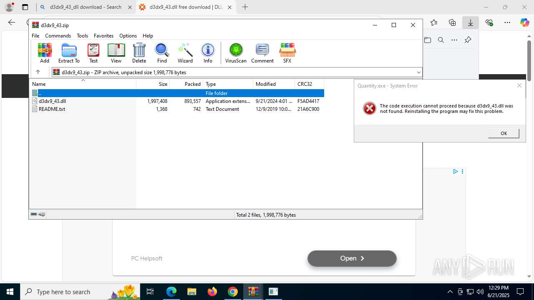Switch to the d3dx9_43.dll free download tab
This screenshot has height=300, width=534.
186,7
